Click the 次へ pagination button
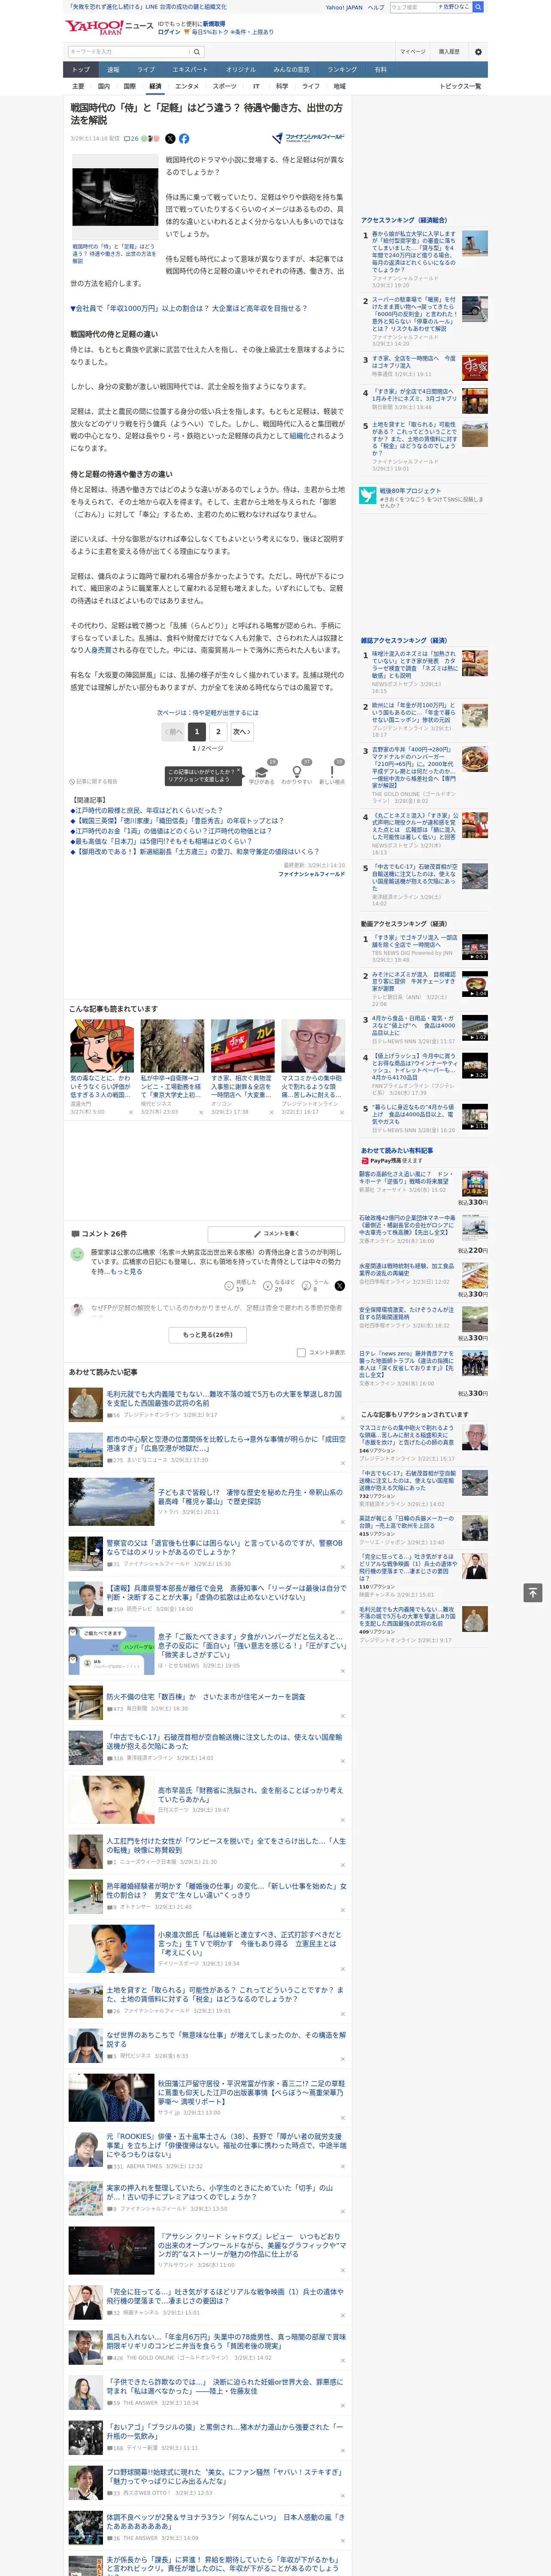Screen dimensions: 551x2576 tap(241, 732)
